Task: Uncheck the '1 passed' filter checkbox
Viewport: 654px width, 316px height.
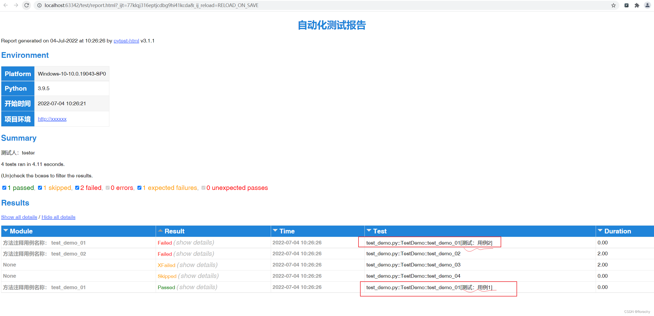Action: [4, 188]
